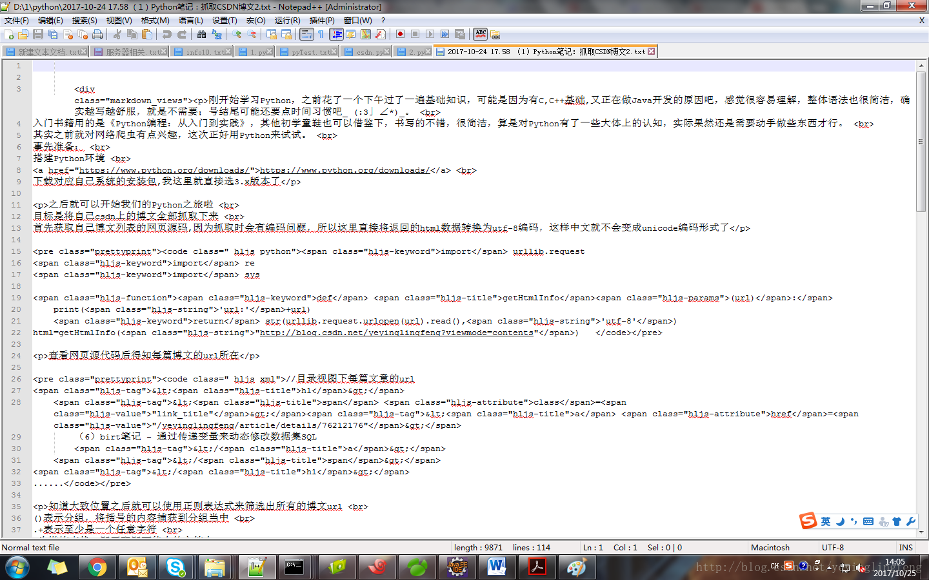The image size is (929, 580).
Task: Click the Open file toolbar icon
Action: coord(23,34)
